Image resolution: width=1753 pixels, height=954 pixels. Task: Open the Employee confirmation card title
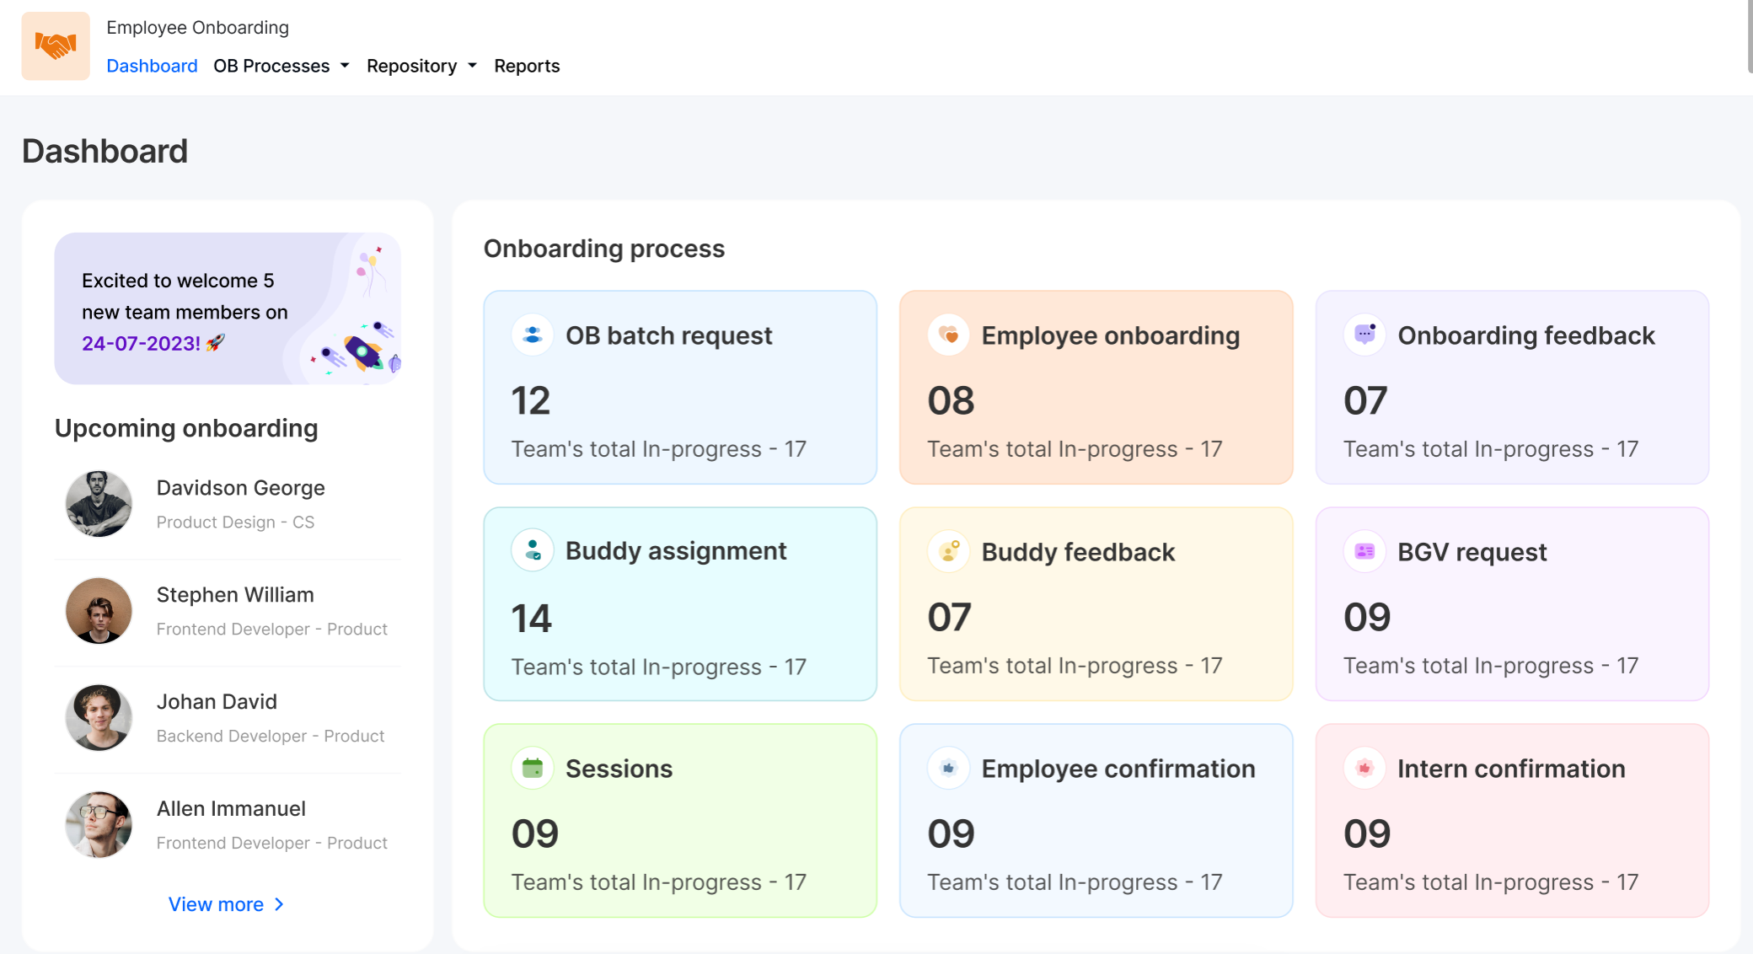pos(1118,769)
